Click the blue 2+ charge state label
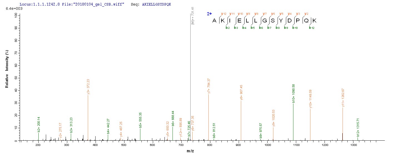 point(209,14)
